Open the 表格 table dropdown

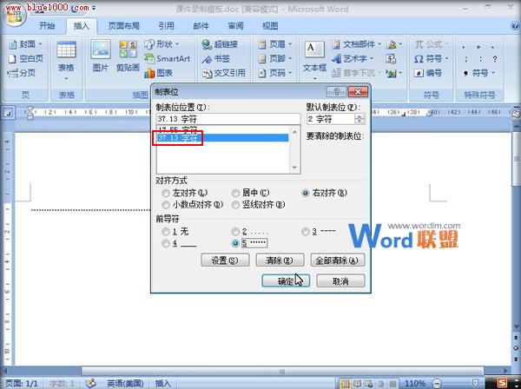pos(66,61)
